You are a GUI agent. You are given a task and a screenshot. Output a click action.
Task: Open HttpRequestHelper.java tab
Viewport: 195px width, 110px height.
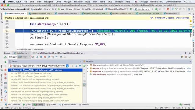(x=122, y=13)
